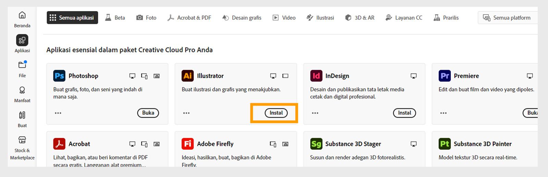Click Substance 3D Stager desktop platform icon
Image resolution: width=548 pixels, height=177 pixels.
pyautogui.click(x=414, y=144)
